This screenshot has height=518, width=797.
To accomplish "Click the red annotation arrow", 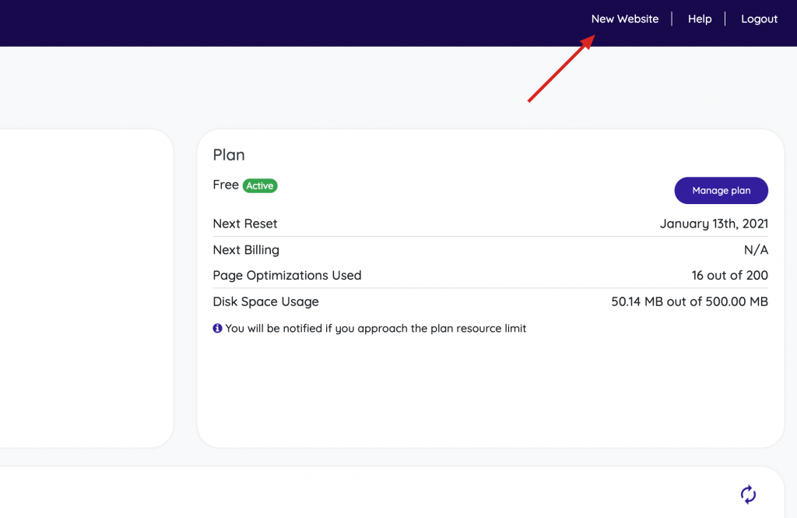I will [x=557, y=71].
